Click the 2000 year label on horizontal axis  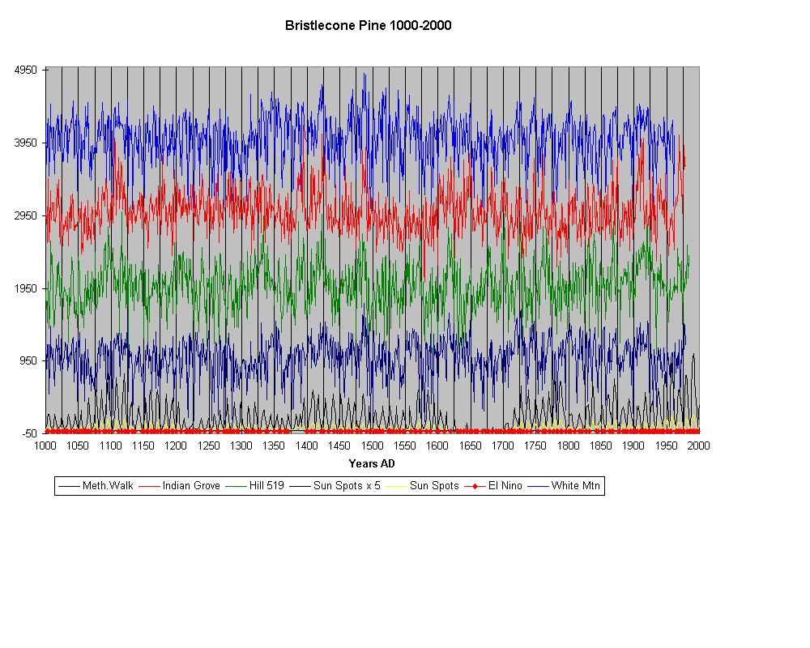point(698,446)
